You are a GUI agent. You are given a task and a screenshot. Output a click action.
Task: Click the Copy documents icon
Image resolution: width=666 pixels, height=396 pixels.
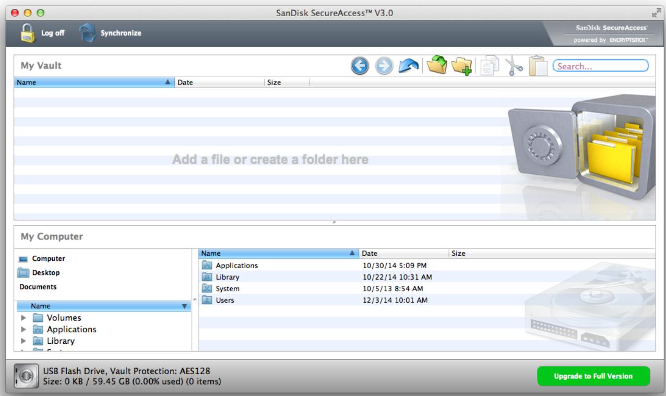[489, 67]
